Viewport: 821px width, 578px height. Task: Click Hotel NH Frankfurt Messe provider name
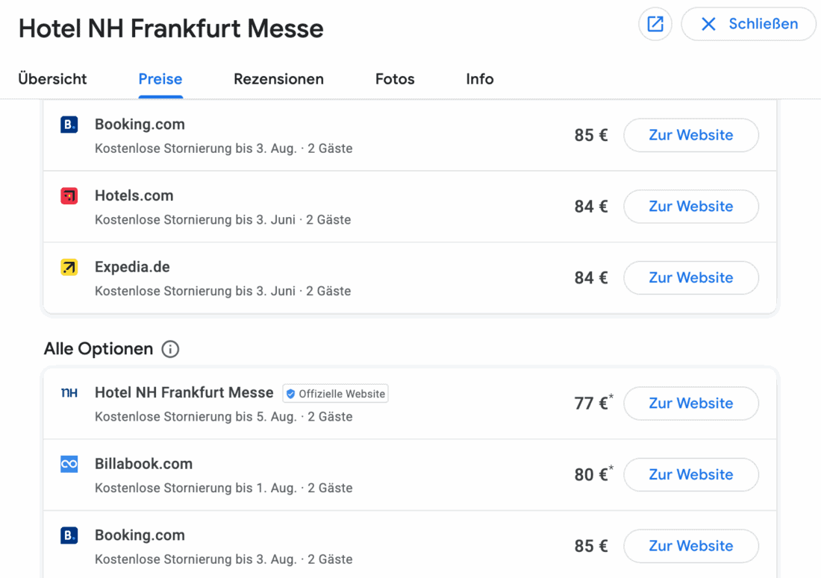click(x=184, y=392)
